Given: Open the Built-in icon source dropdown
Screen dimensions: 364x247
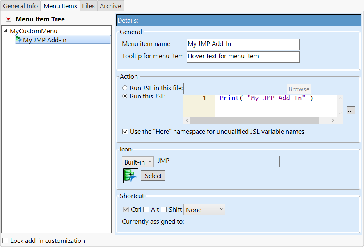Looking at the screenshot, I should point(137,162).
